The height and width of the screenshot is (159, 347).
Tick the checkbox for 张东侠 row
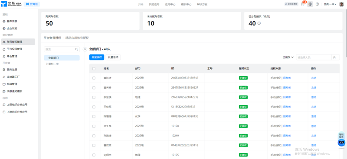[x=94, y=97]
